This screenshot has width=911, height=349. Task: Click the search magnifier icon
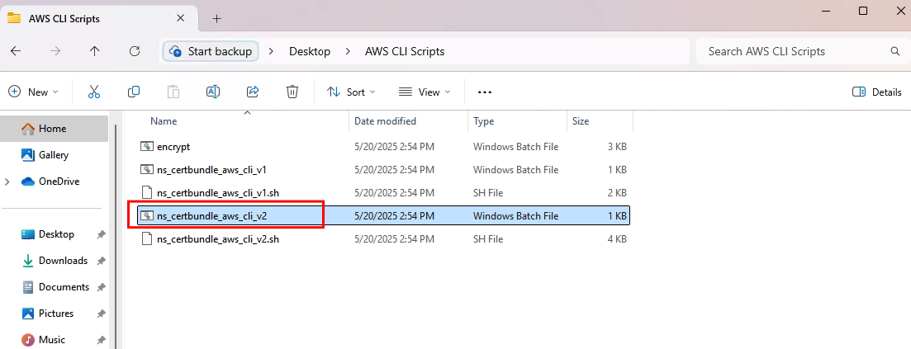point(895,51)
